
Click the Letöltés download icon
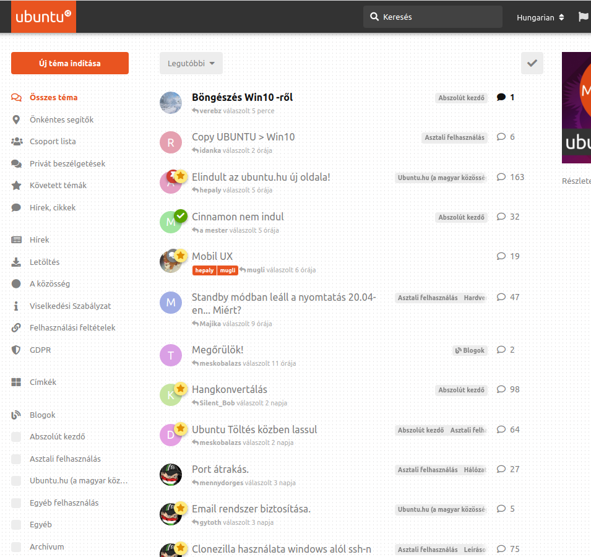(x=17, y=262)
